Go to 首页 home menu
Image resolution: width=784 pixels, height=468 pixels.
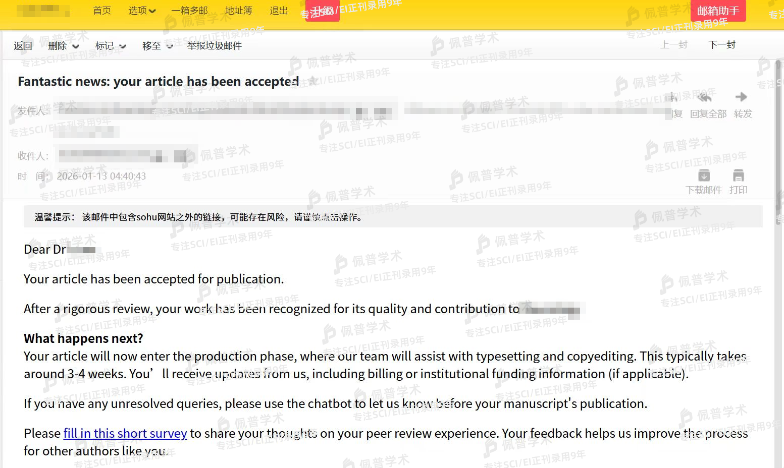pyautogui.click(x=102, y=11)
